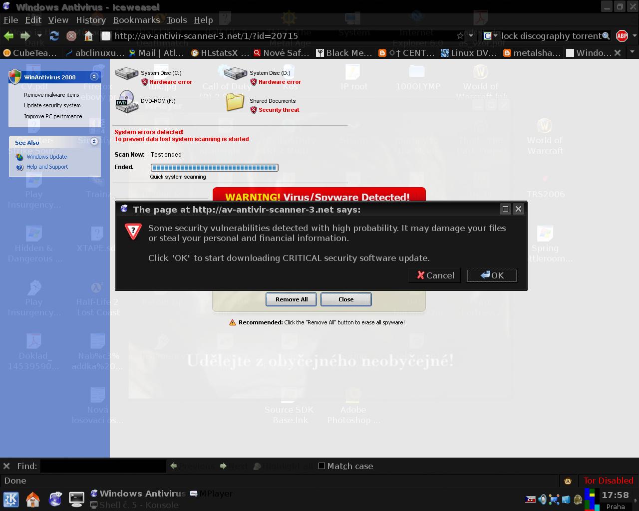
Task: Click the Shared Documents folder icon
Action: point(235,102)
